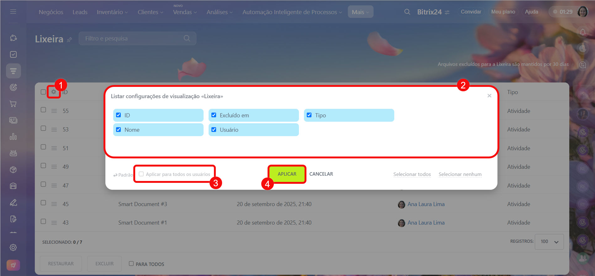Screen dimensions: 595x276
Task: Expand the Inventário dropdown menu
Action: pyautogui.click(x=112, y=12)
